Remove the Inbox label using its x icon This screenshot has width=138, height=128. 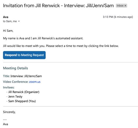click(x=125, y=6)
